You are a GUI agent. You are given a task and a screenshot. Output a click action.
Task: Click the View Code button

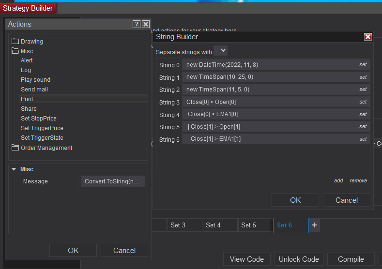pyautogui.click(x=246, y=259)
